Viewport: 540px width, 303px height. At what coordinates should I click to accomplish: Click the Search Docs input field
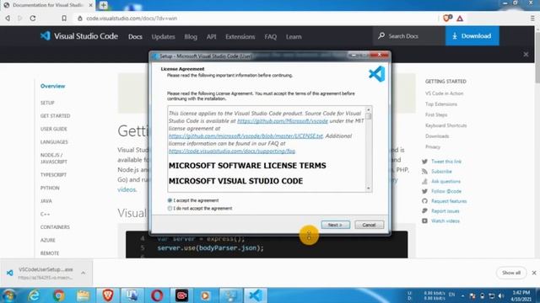pyautogui.click(x=408, y=35)
